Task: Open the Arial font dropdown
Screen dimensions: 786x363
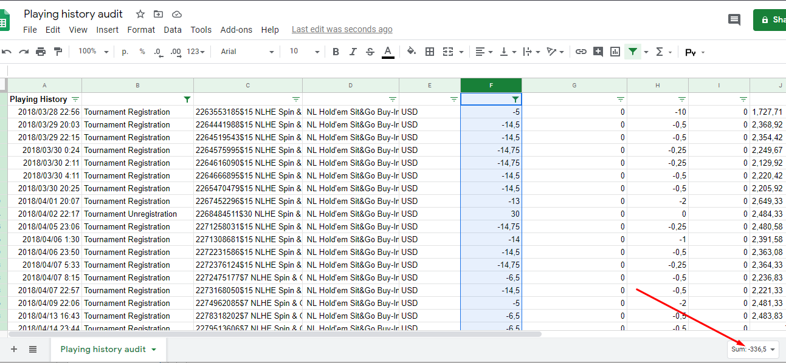Action: (247, 52)
